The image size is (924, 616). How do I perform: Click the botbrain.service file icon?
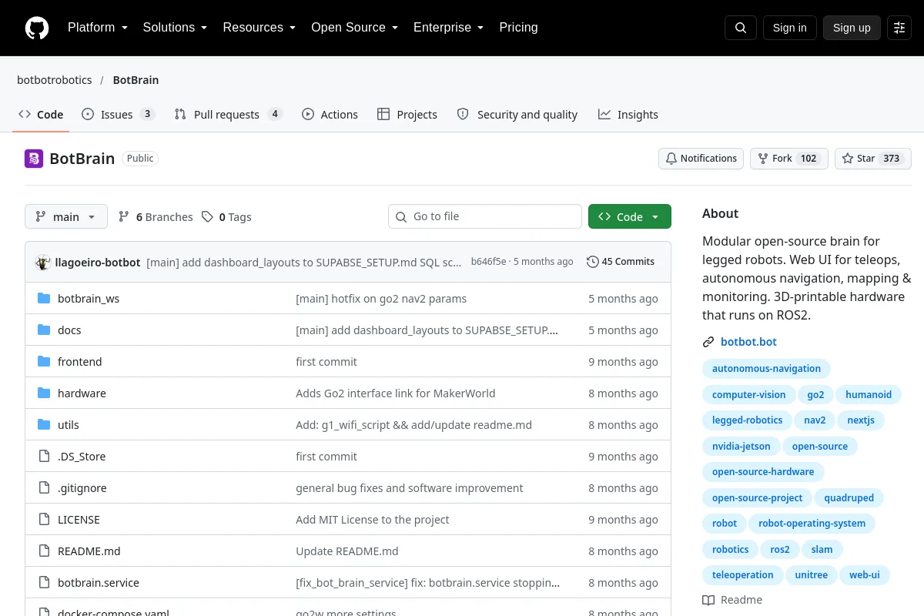pos(44,582)
